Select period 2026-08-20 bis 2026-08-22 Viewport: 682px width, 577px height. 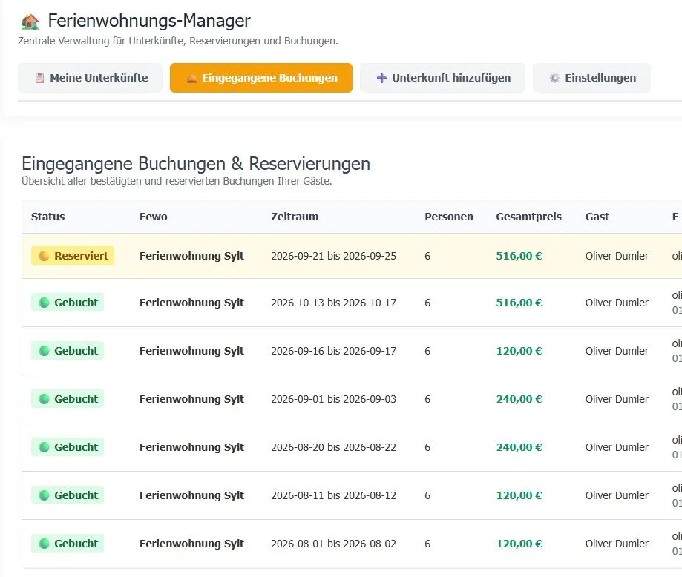click(x=334, y=447)
